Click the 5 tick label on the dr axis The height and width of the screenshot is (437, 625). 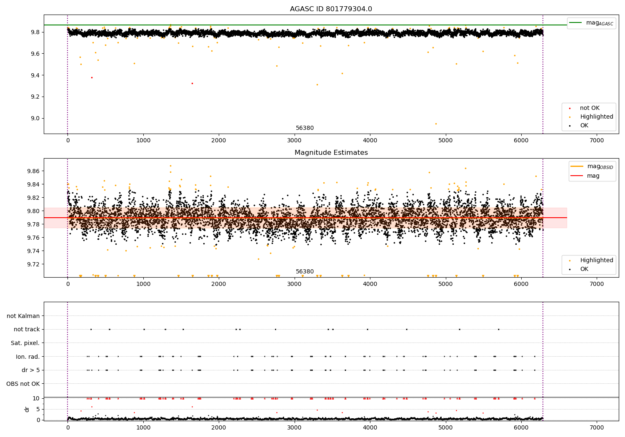coord(38,410)
